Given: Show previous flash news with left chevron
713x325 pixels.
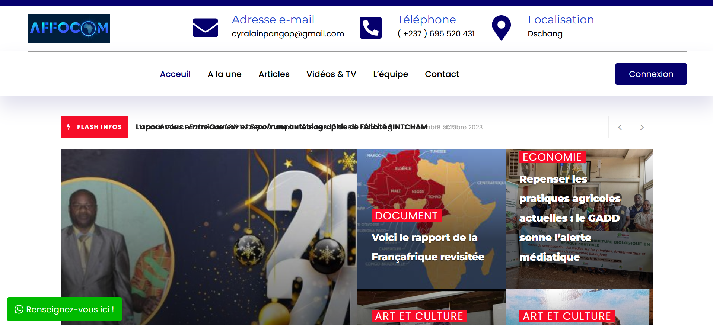Looking at the screenshot, I should (620, 127).
